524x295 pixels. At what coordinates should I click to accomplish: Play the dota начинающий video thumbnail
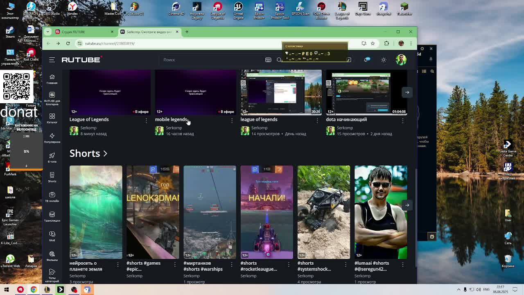366,92
